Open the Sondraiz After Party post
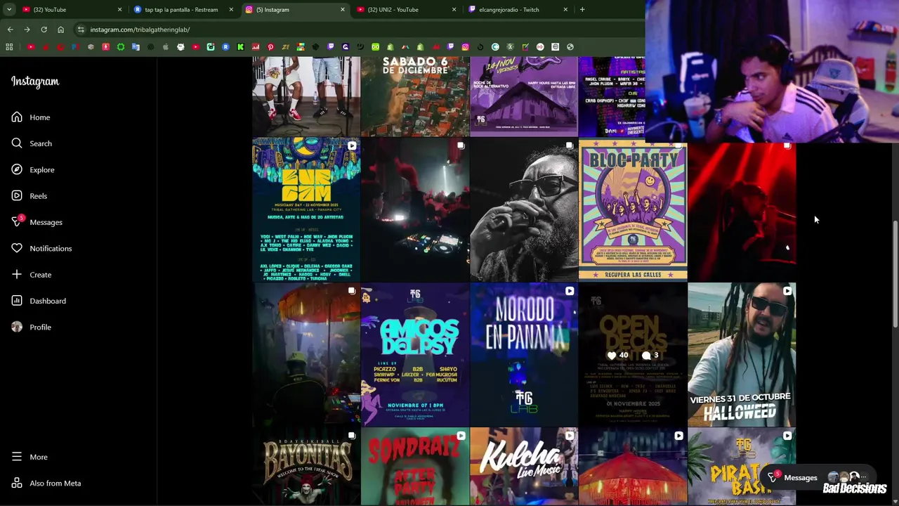Viewport: 899px width, 506px height. coord(415,467)
